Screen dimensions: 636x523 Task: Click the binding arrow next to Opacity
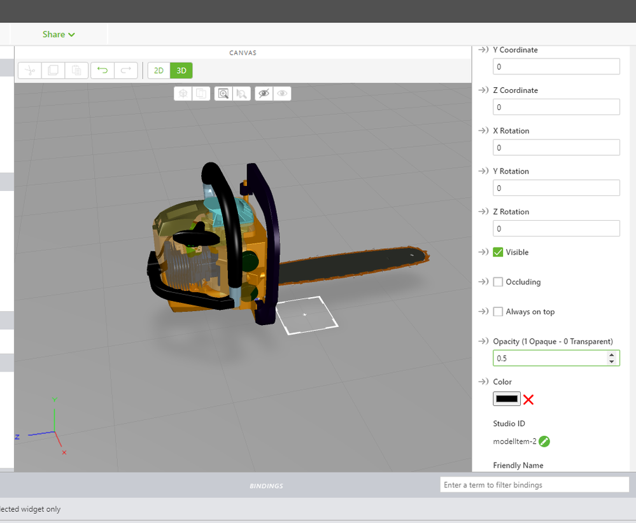[x=483, y=342]
